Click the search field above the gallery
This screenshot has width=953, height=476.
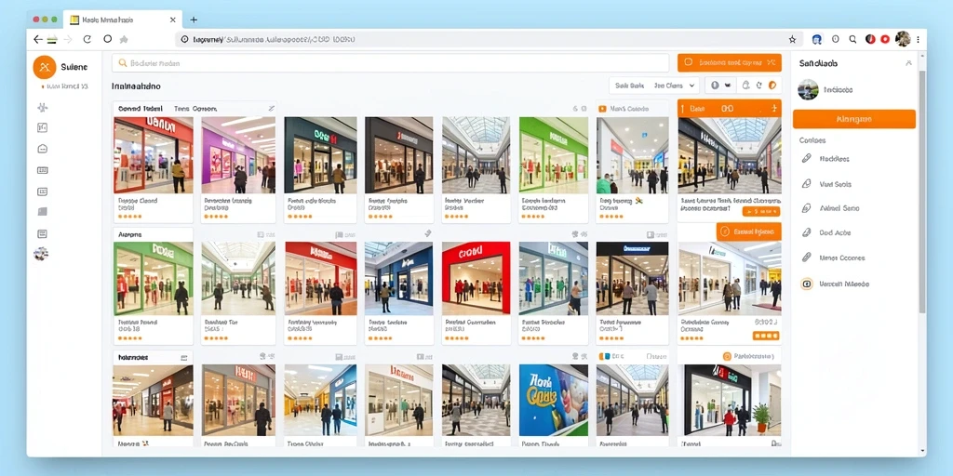coord(391,62)
